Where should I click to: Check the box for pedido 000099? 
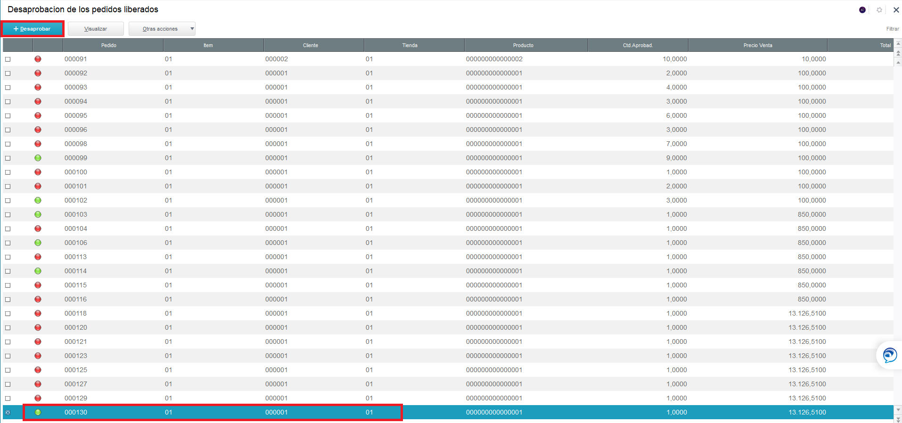click(x=8, y=158)
